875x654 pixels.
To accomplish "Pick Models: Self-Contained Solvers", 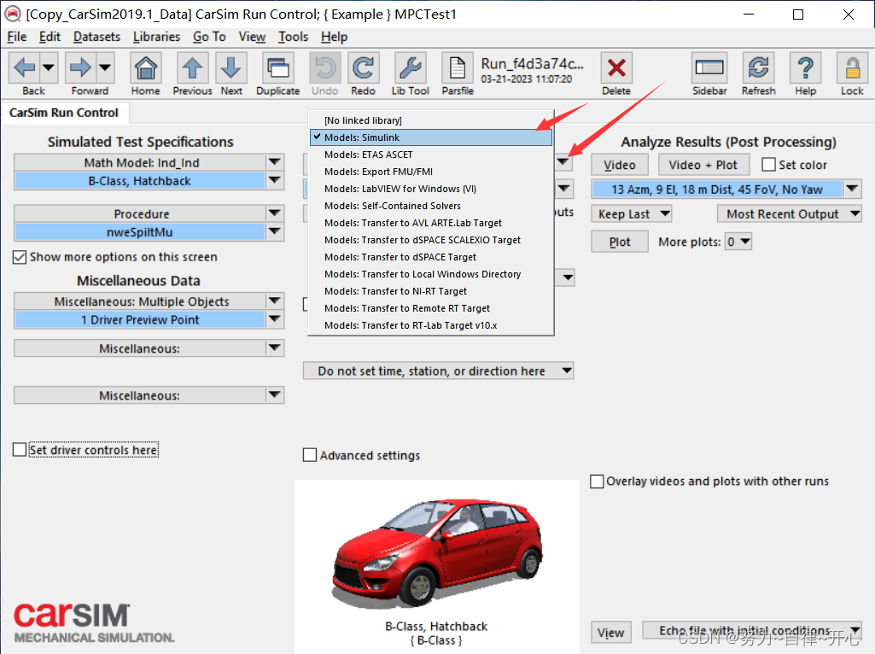I will [x=431, y=206].
